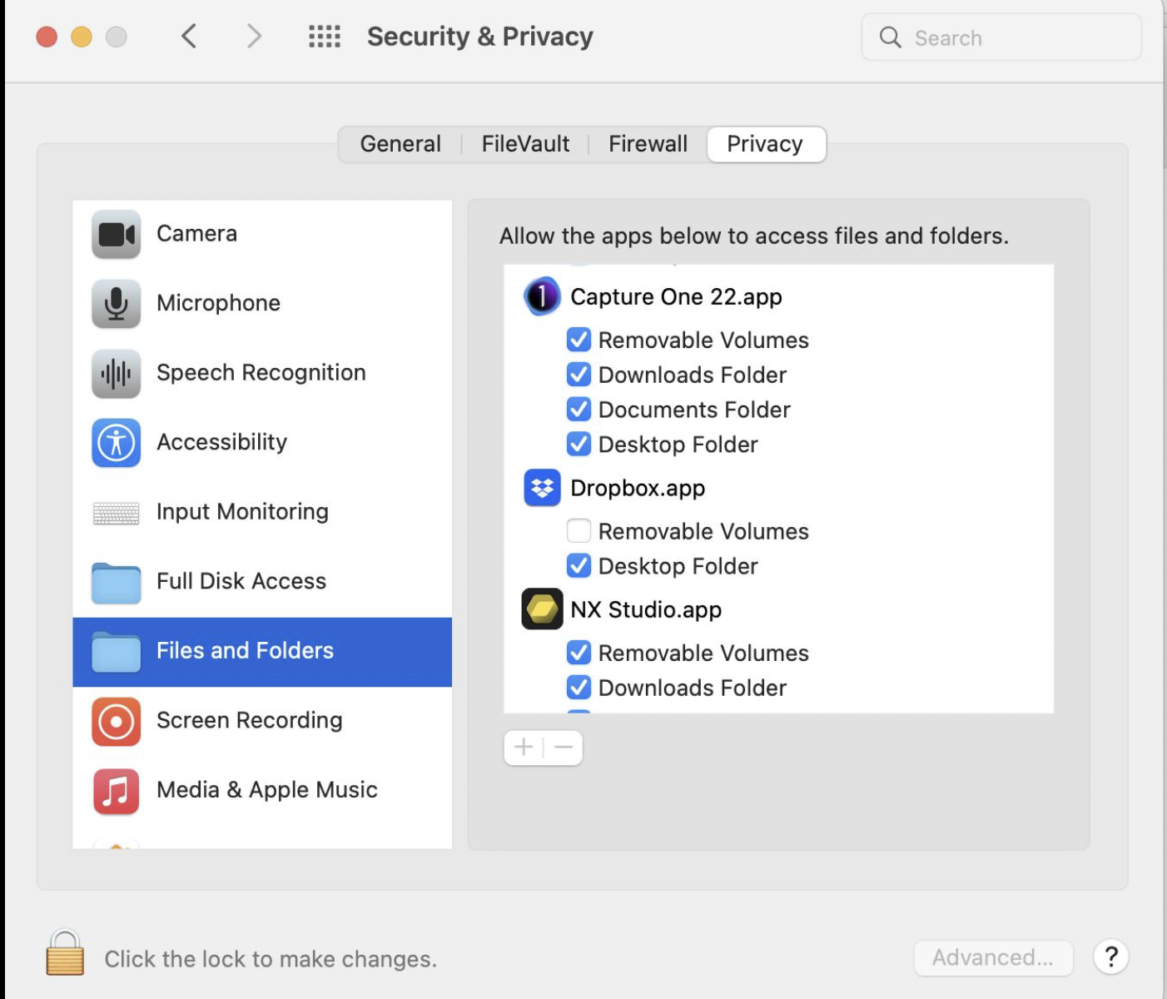This screenshot has width=1167, height=999.
Task: Disable Dropbox Desktop Folder checkbox
Action: coord(579,566)
